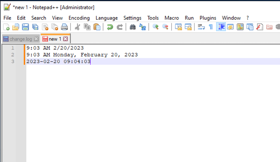The width and height of the screenshot is (280, 162).
Task: Toggle the Show Indent Guide icon
Action: coord(221,27)
